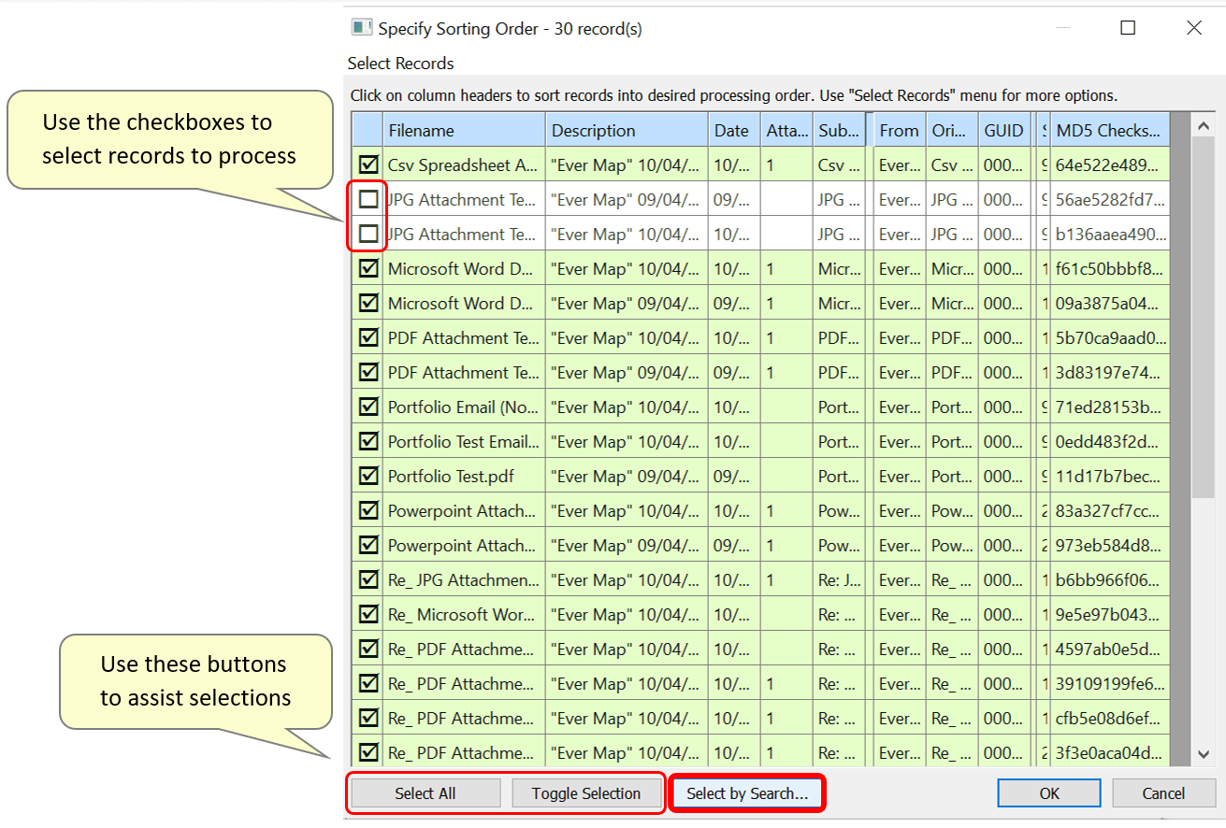This screenshot has width=1226, height=828.
Task: Check the first JPG Attachment record checkbox
Action: (367, 198)
